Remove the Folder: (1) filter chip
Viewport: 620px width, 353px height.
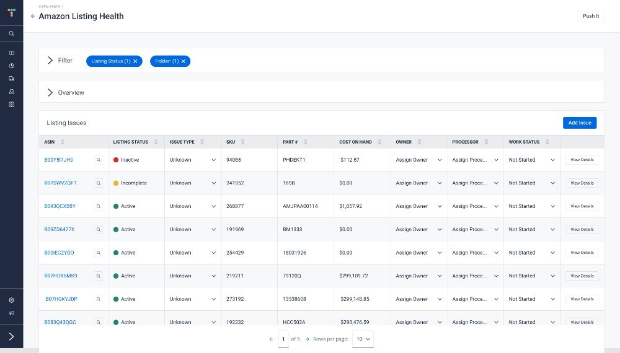pos(184,61)
